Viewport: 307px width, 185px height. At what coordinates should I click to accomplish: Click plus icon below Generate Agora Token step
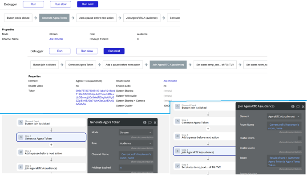51,144
